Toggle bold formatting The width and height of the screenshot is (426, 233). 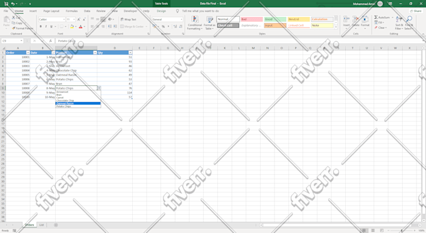41,26
